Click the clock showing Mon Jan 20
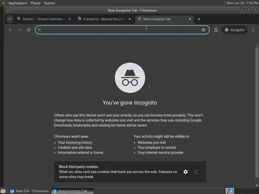259x194 pixels. pyautogui.click(x=242, y=3)
